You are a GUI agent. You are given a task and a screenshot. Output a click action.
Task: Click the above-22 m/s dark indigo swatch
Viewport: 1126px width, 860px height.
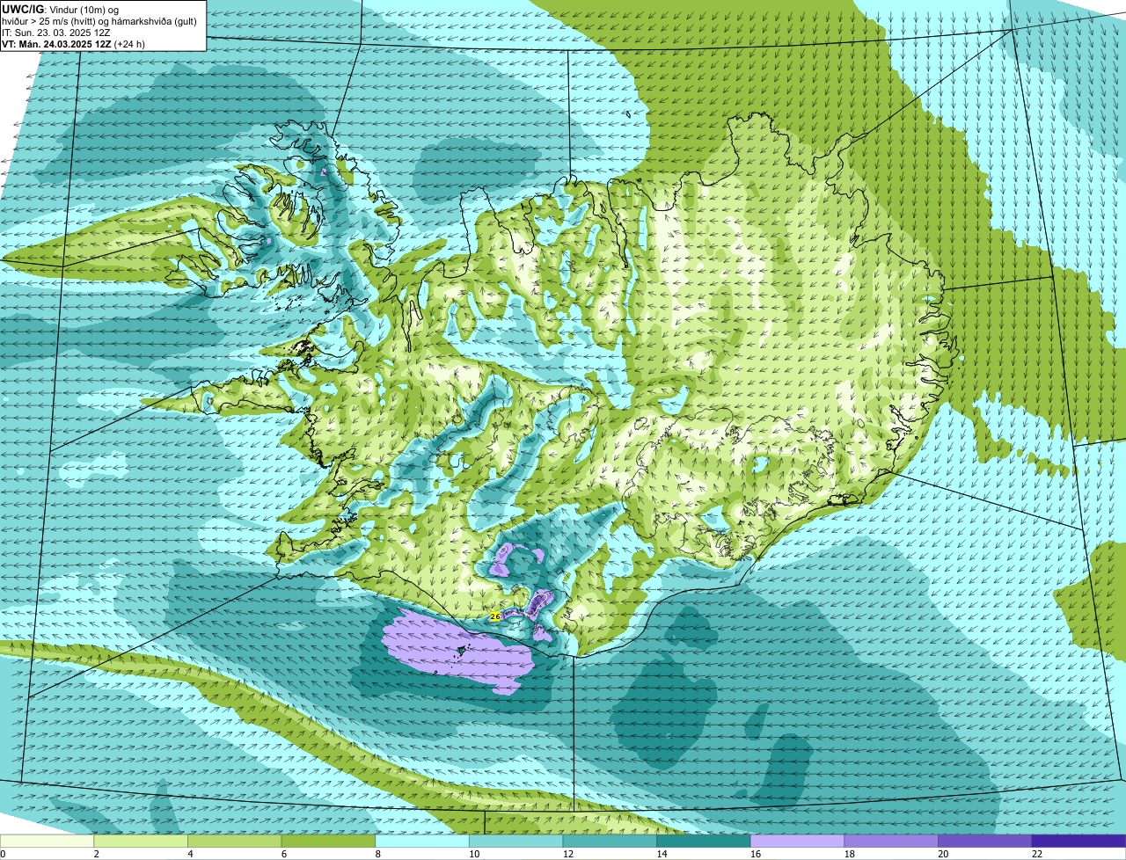1078,841
